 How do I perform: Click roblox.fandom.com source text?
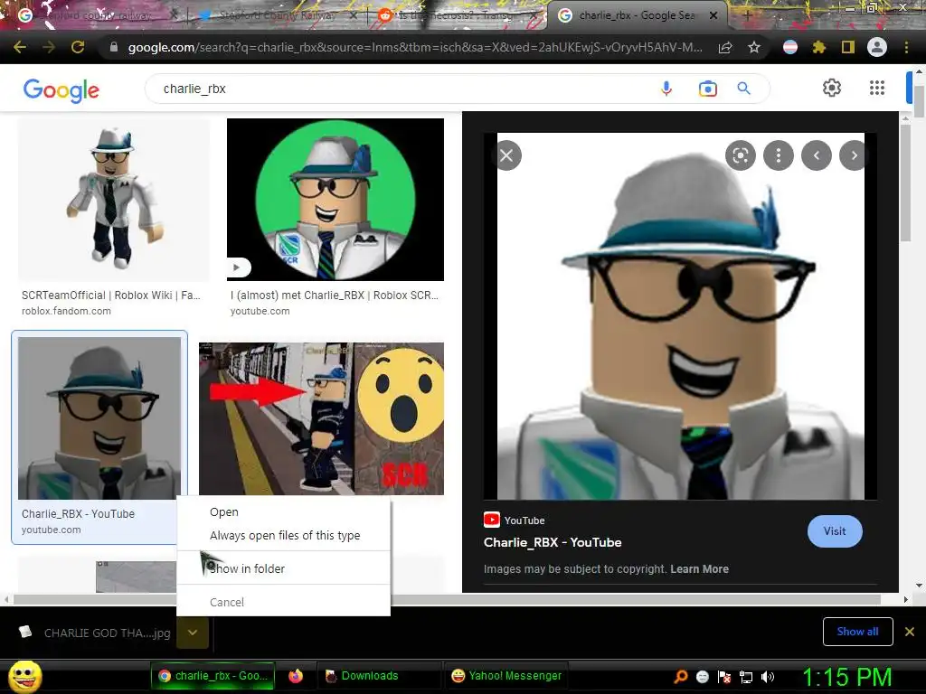pos(66,311)
